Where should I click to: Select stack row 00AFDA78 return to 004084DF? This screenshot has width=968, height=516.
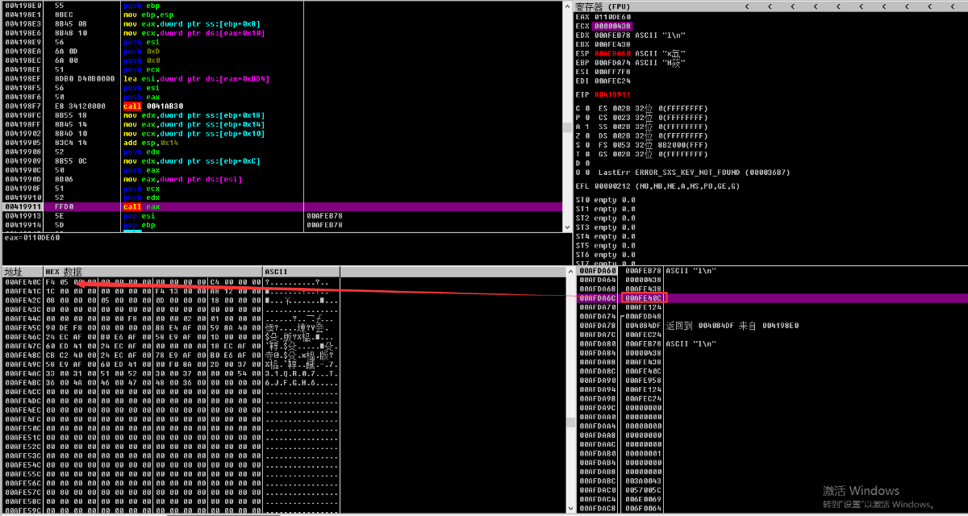pos(773,326)
